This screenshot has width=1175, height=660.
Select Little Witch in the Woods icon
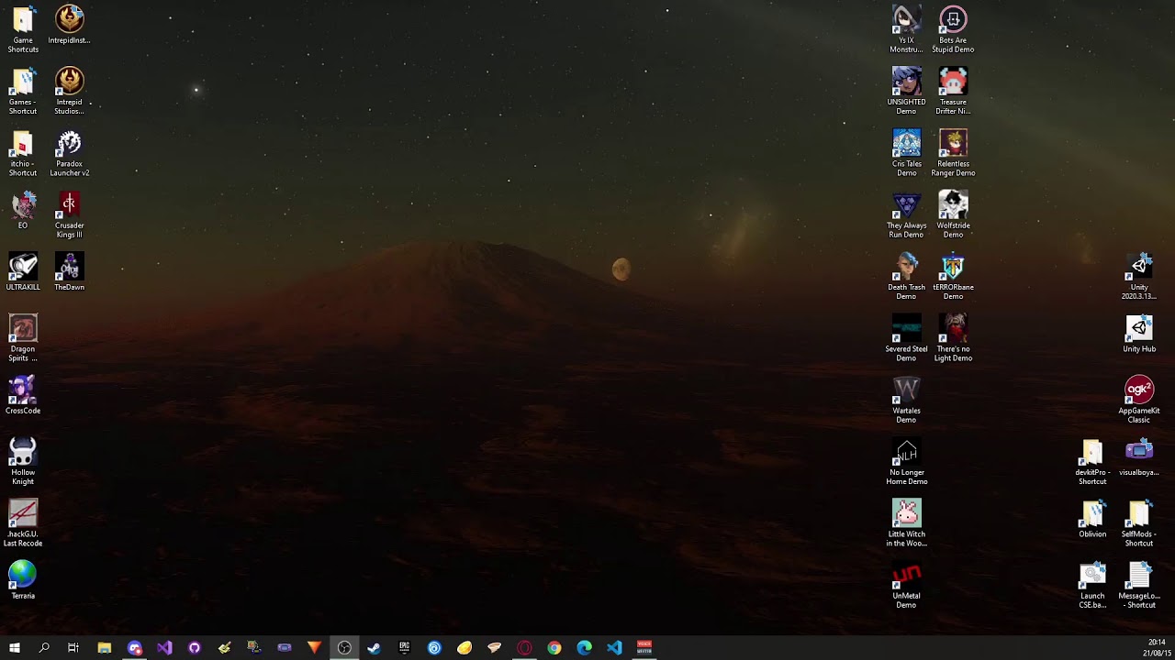[906, 522]
